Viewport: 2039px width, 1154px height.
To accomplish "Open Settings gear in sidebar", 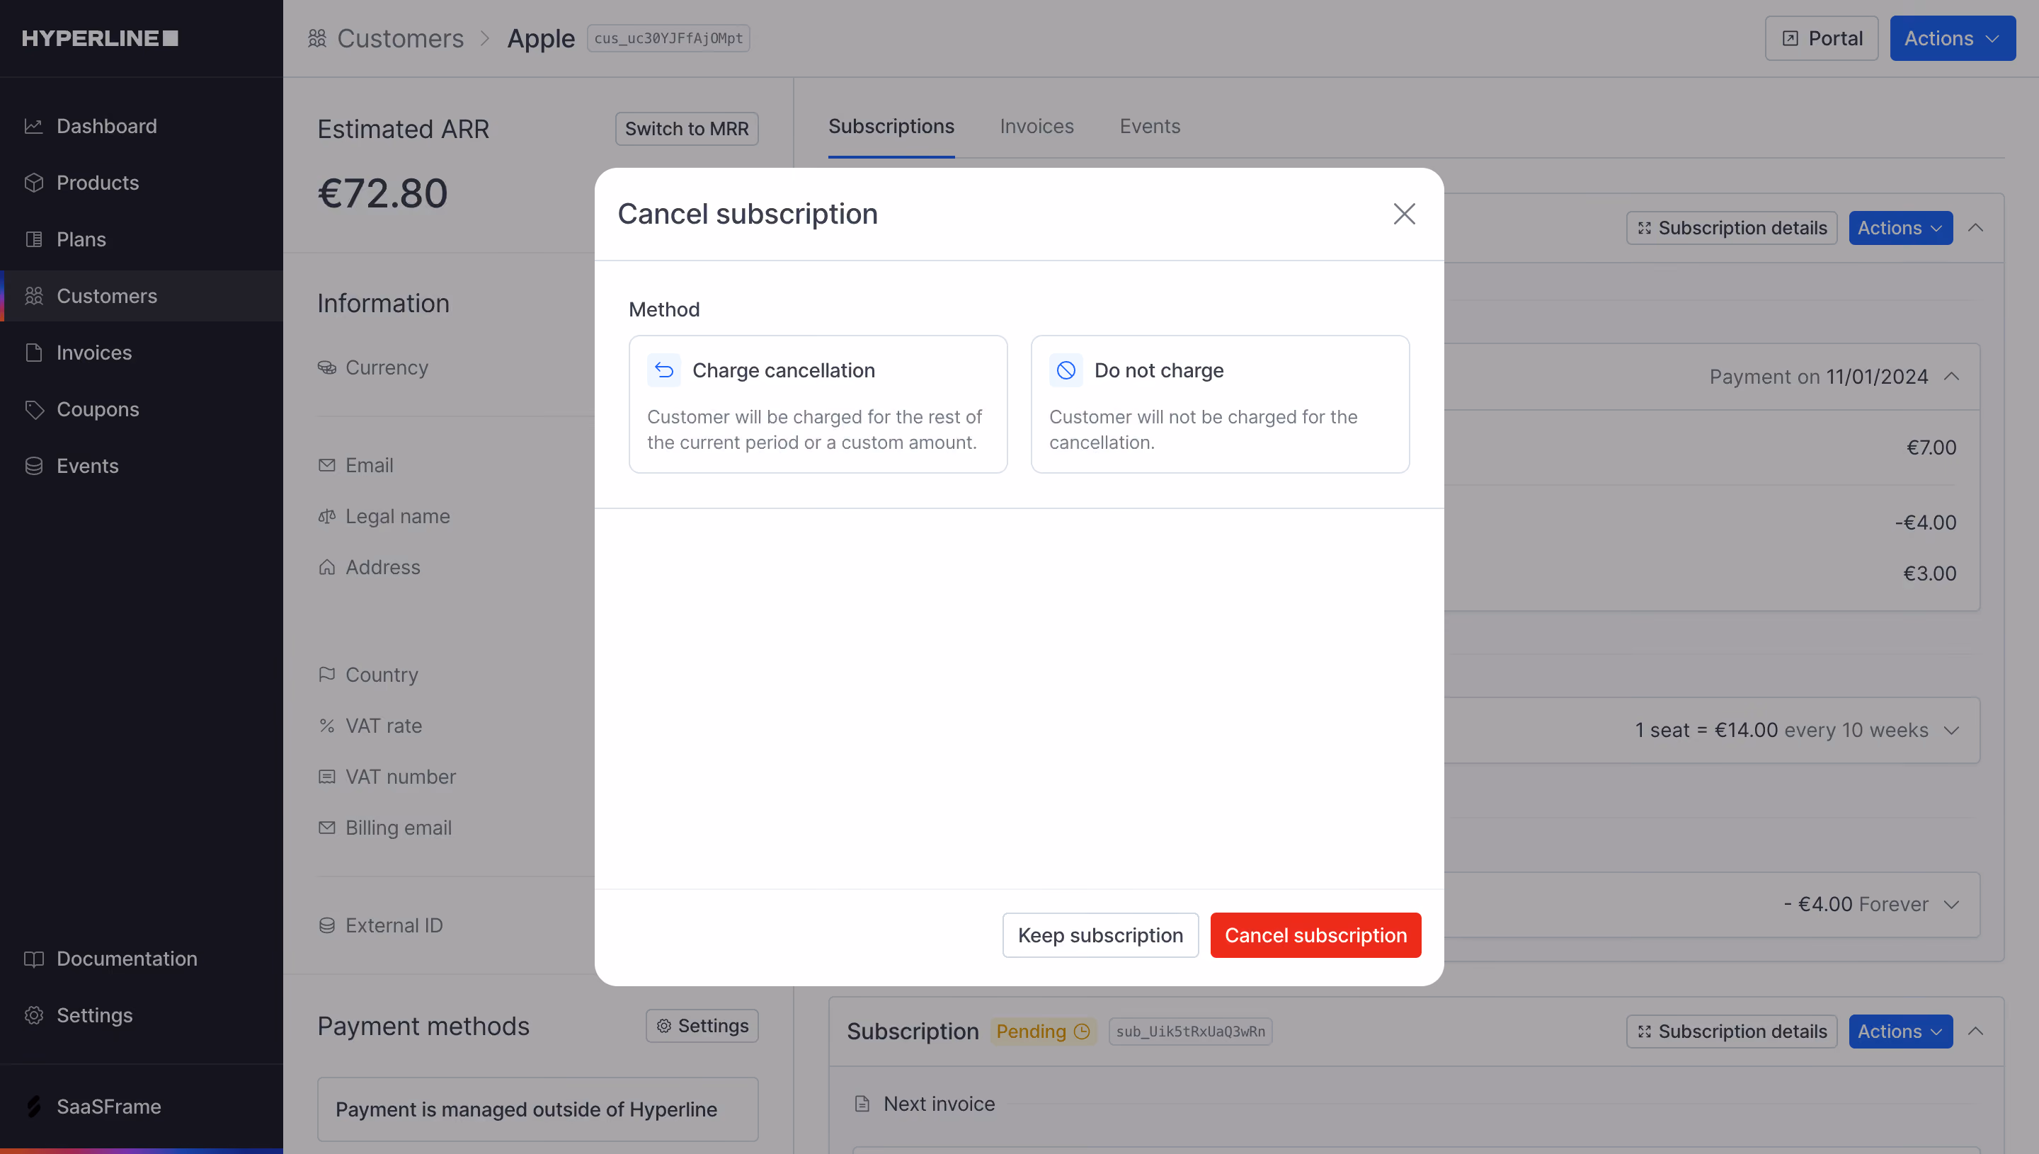I will pos(33,1015).
